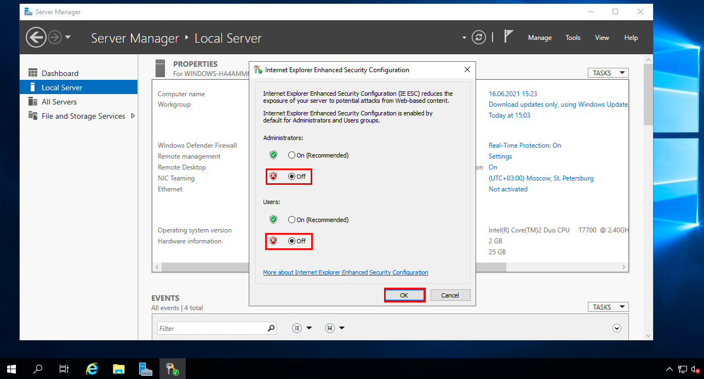
Task: Open the Properties TASKS dropdown
Action: click(x=608, y=73)
